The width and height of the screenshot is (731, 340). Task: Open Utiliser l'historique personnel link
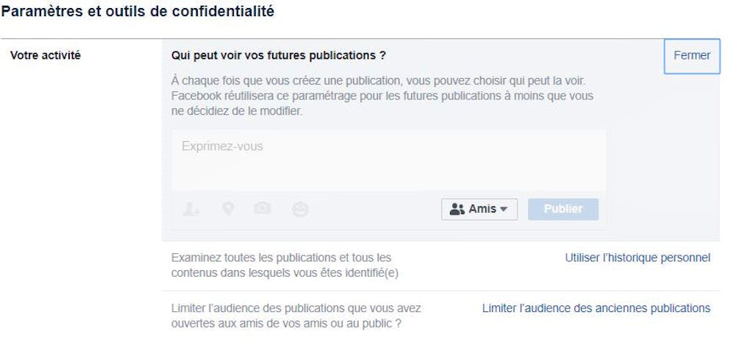pyautogui.click(x=638, y=258)
